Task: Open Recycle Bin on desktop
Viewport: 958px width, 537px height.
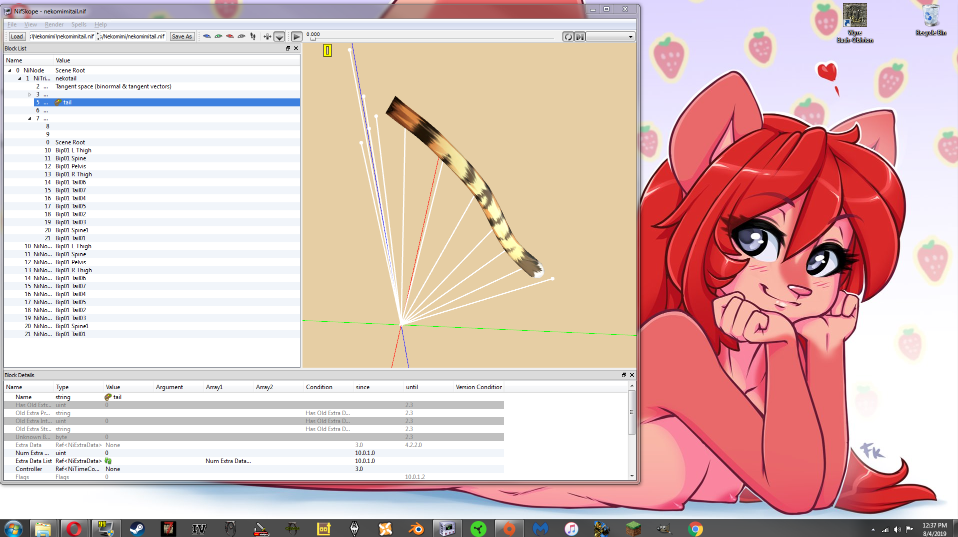Action: coord(931,19)
